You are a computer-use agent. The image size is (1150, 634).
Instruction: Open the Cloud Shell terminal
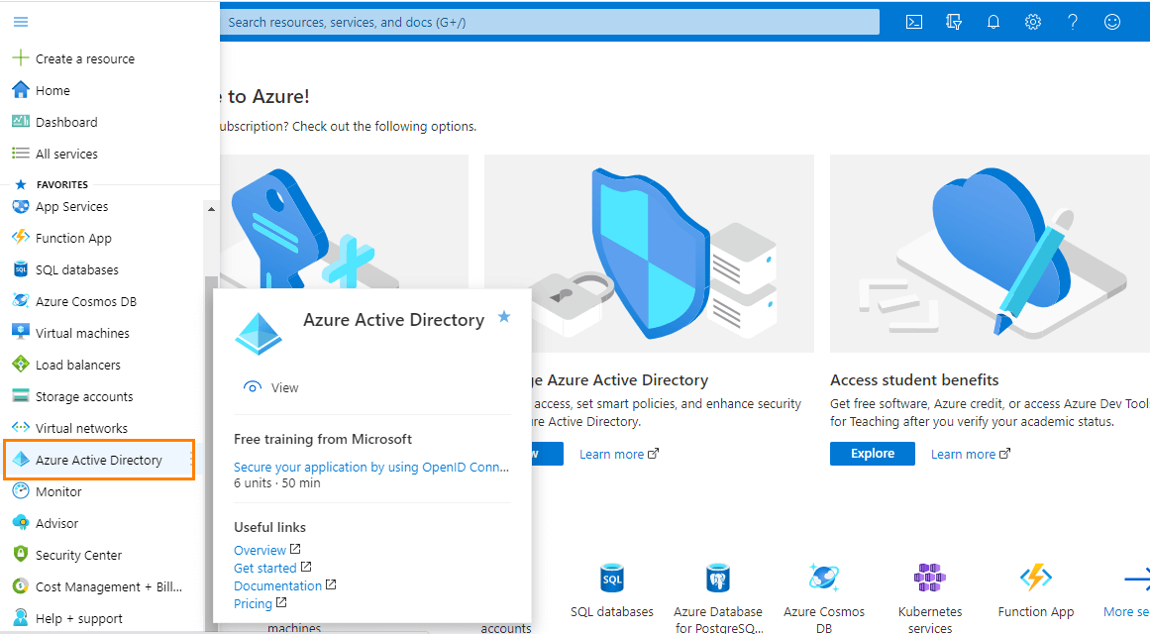(913, 21)
